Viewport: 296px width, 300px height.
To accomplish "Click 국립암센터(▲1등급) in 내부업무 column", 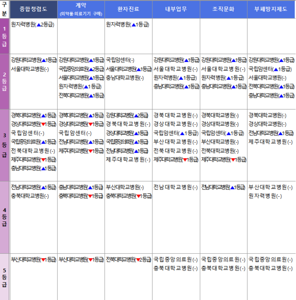I will (x=176, y=133).
